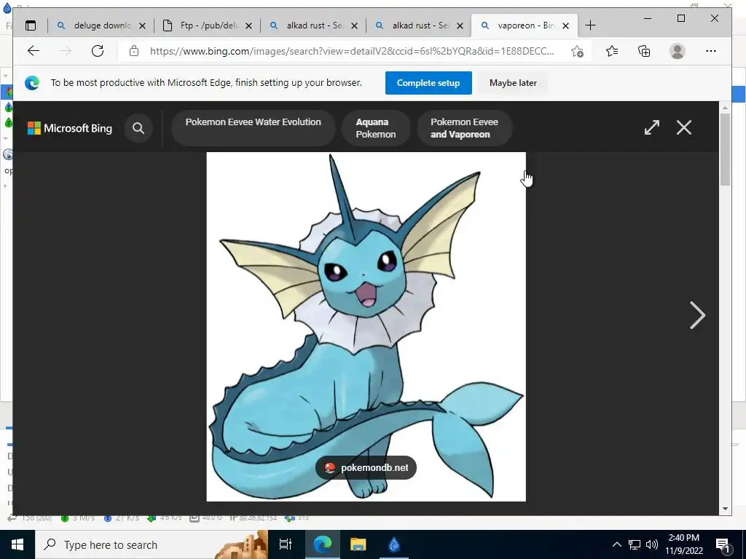Viewport: 746px width, 559px height.
Task: Open a new browser tab
Action: [x=590, y=25]
